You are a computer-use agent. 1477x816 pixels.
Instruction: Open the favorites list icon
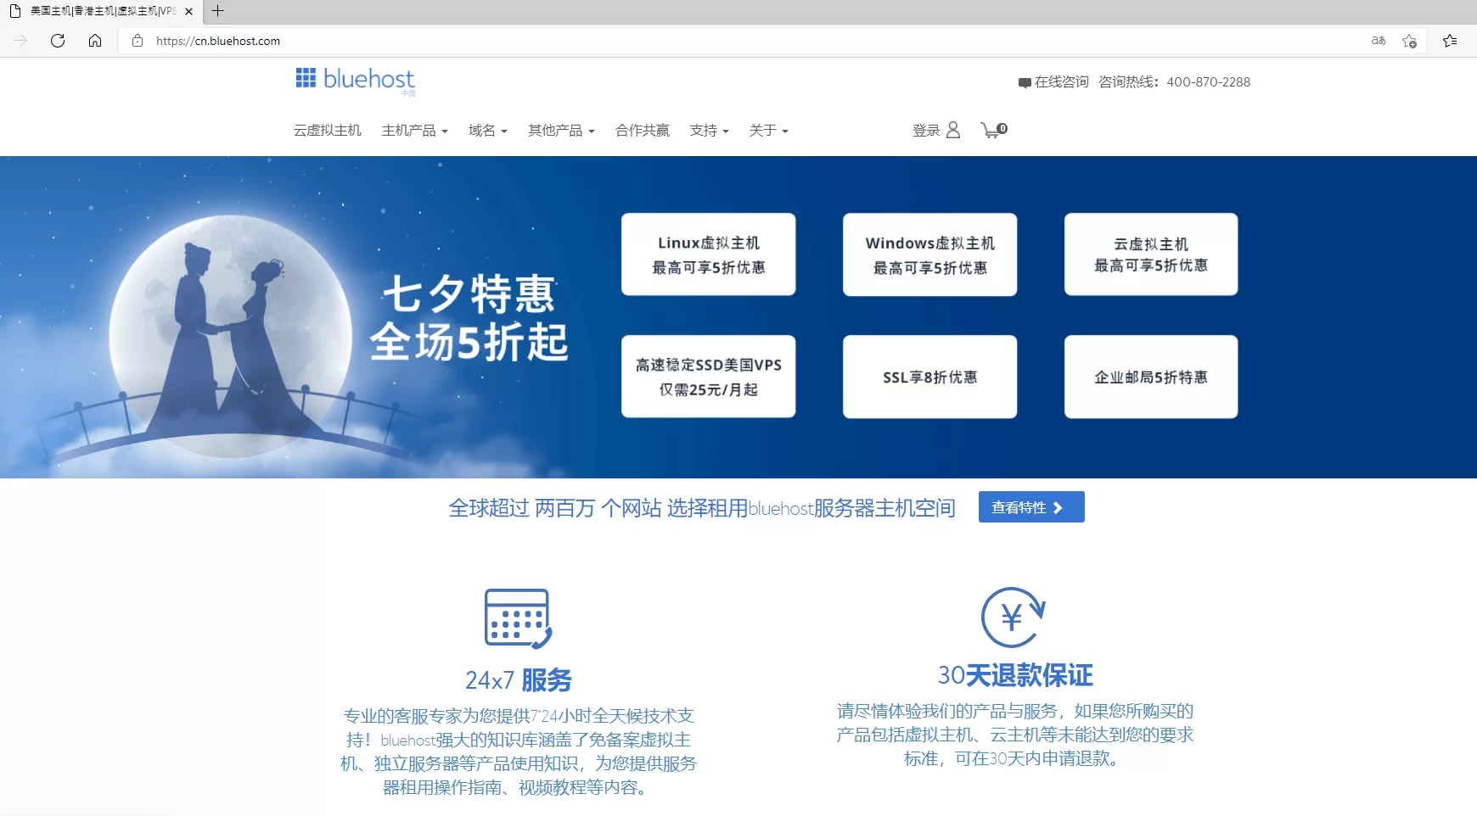[x=1450, y=41]
